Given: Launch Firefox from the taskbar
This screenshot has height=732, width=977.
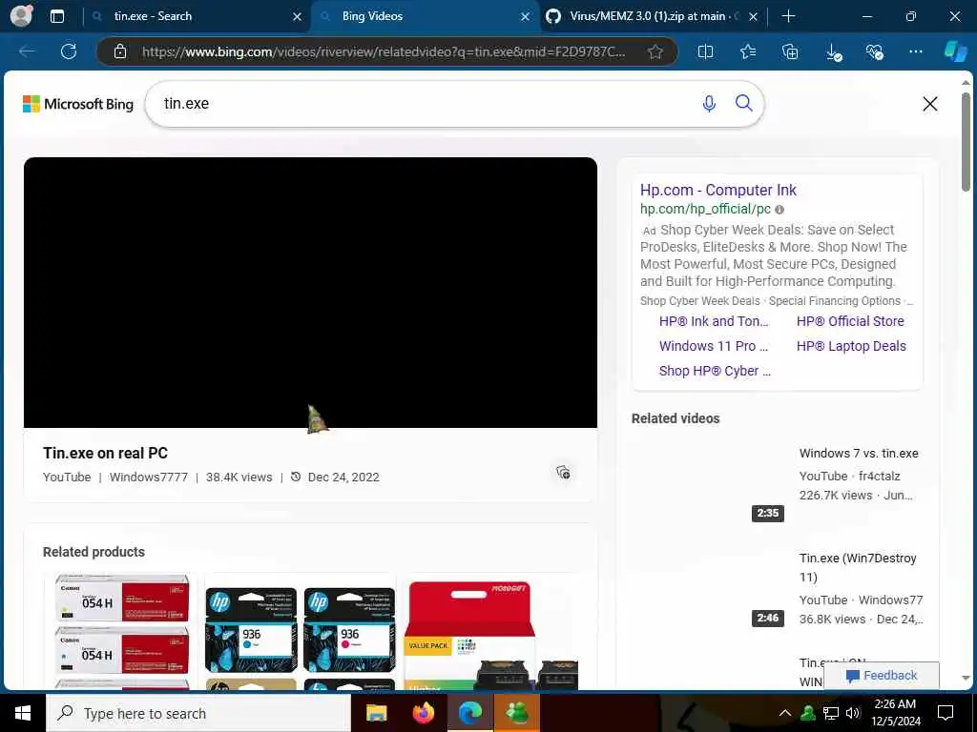Looking at the screenshot, I should pos(424,713).
